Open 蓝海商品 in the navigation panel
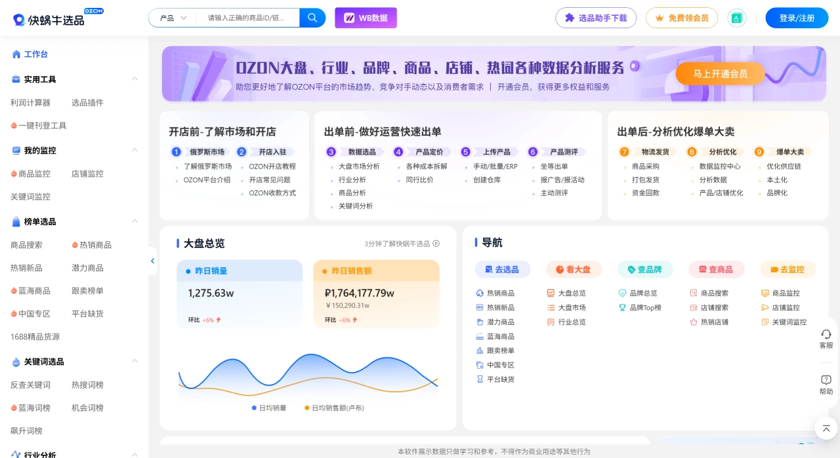The height and width of the screenshot is (458, 840). (x=495, y=337)
